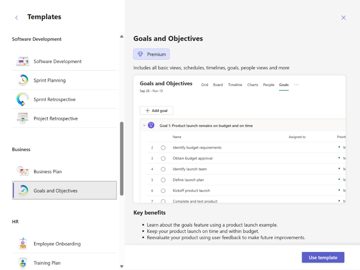The height and width of the screenshot is (270, 360).
Task: Click the Use template button
Action: [x=323, y=257]
